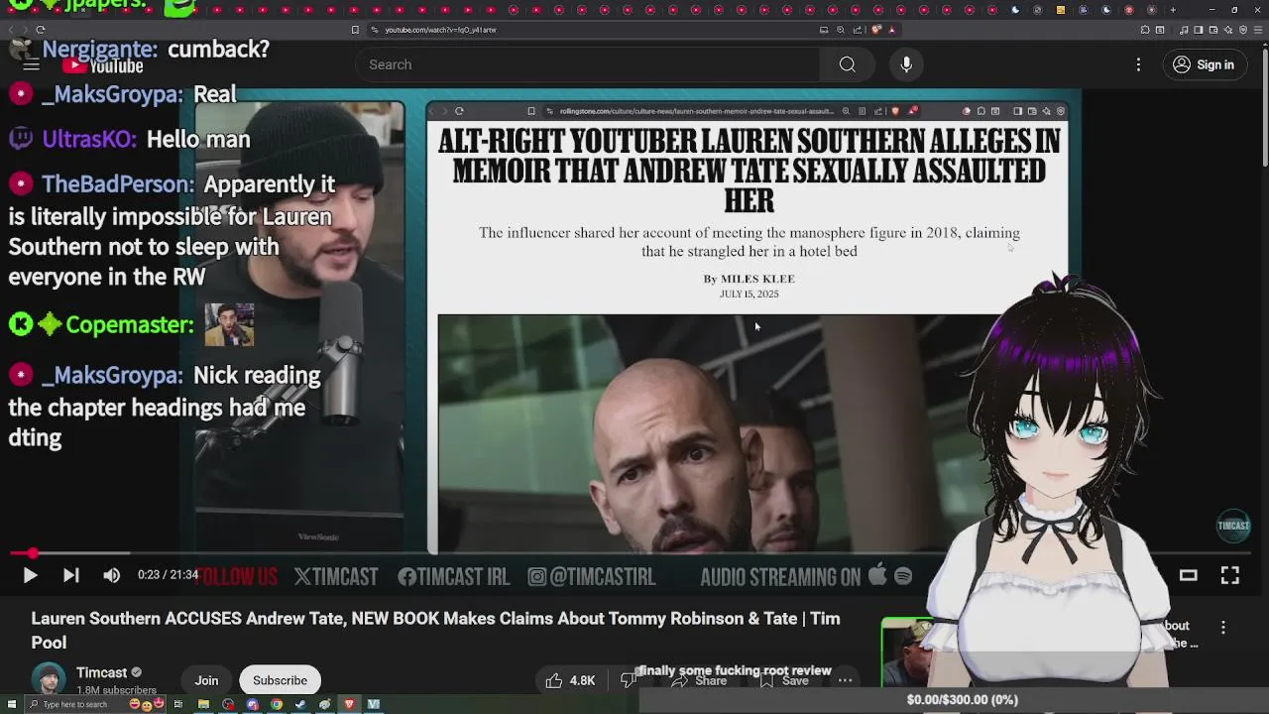The height and width of the screenshot is (714, 1269).
Task: Open Brave browser taskbar icon
Action: click(x=350, y=704)
